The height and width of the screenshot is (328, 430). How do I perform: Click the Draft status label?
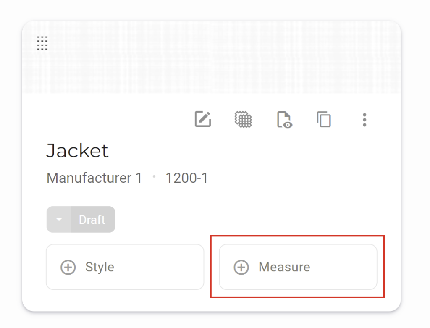[x=92, y=220]
